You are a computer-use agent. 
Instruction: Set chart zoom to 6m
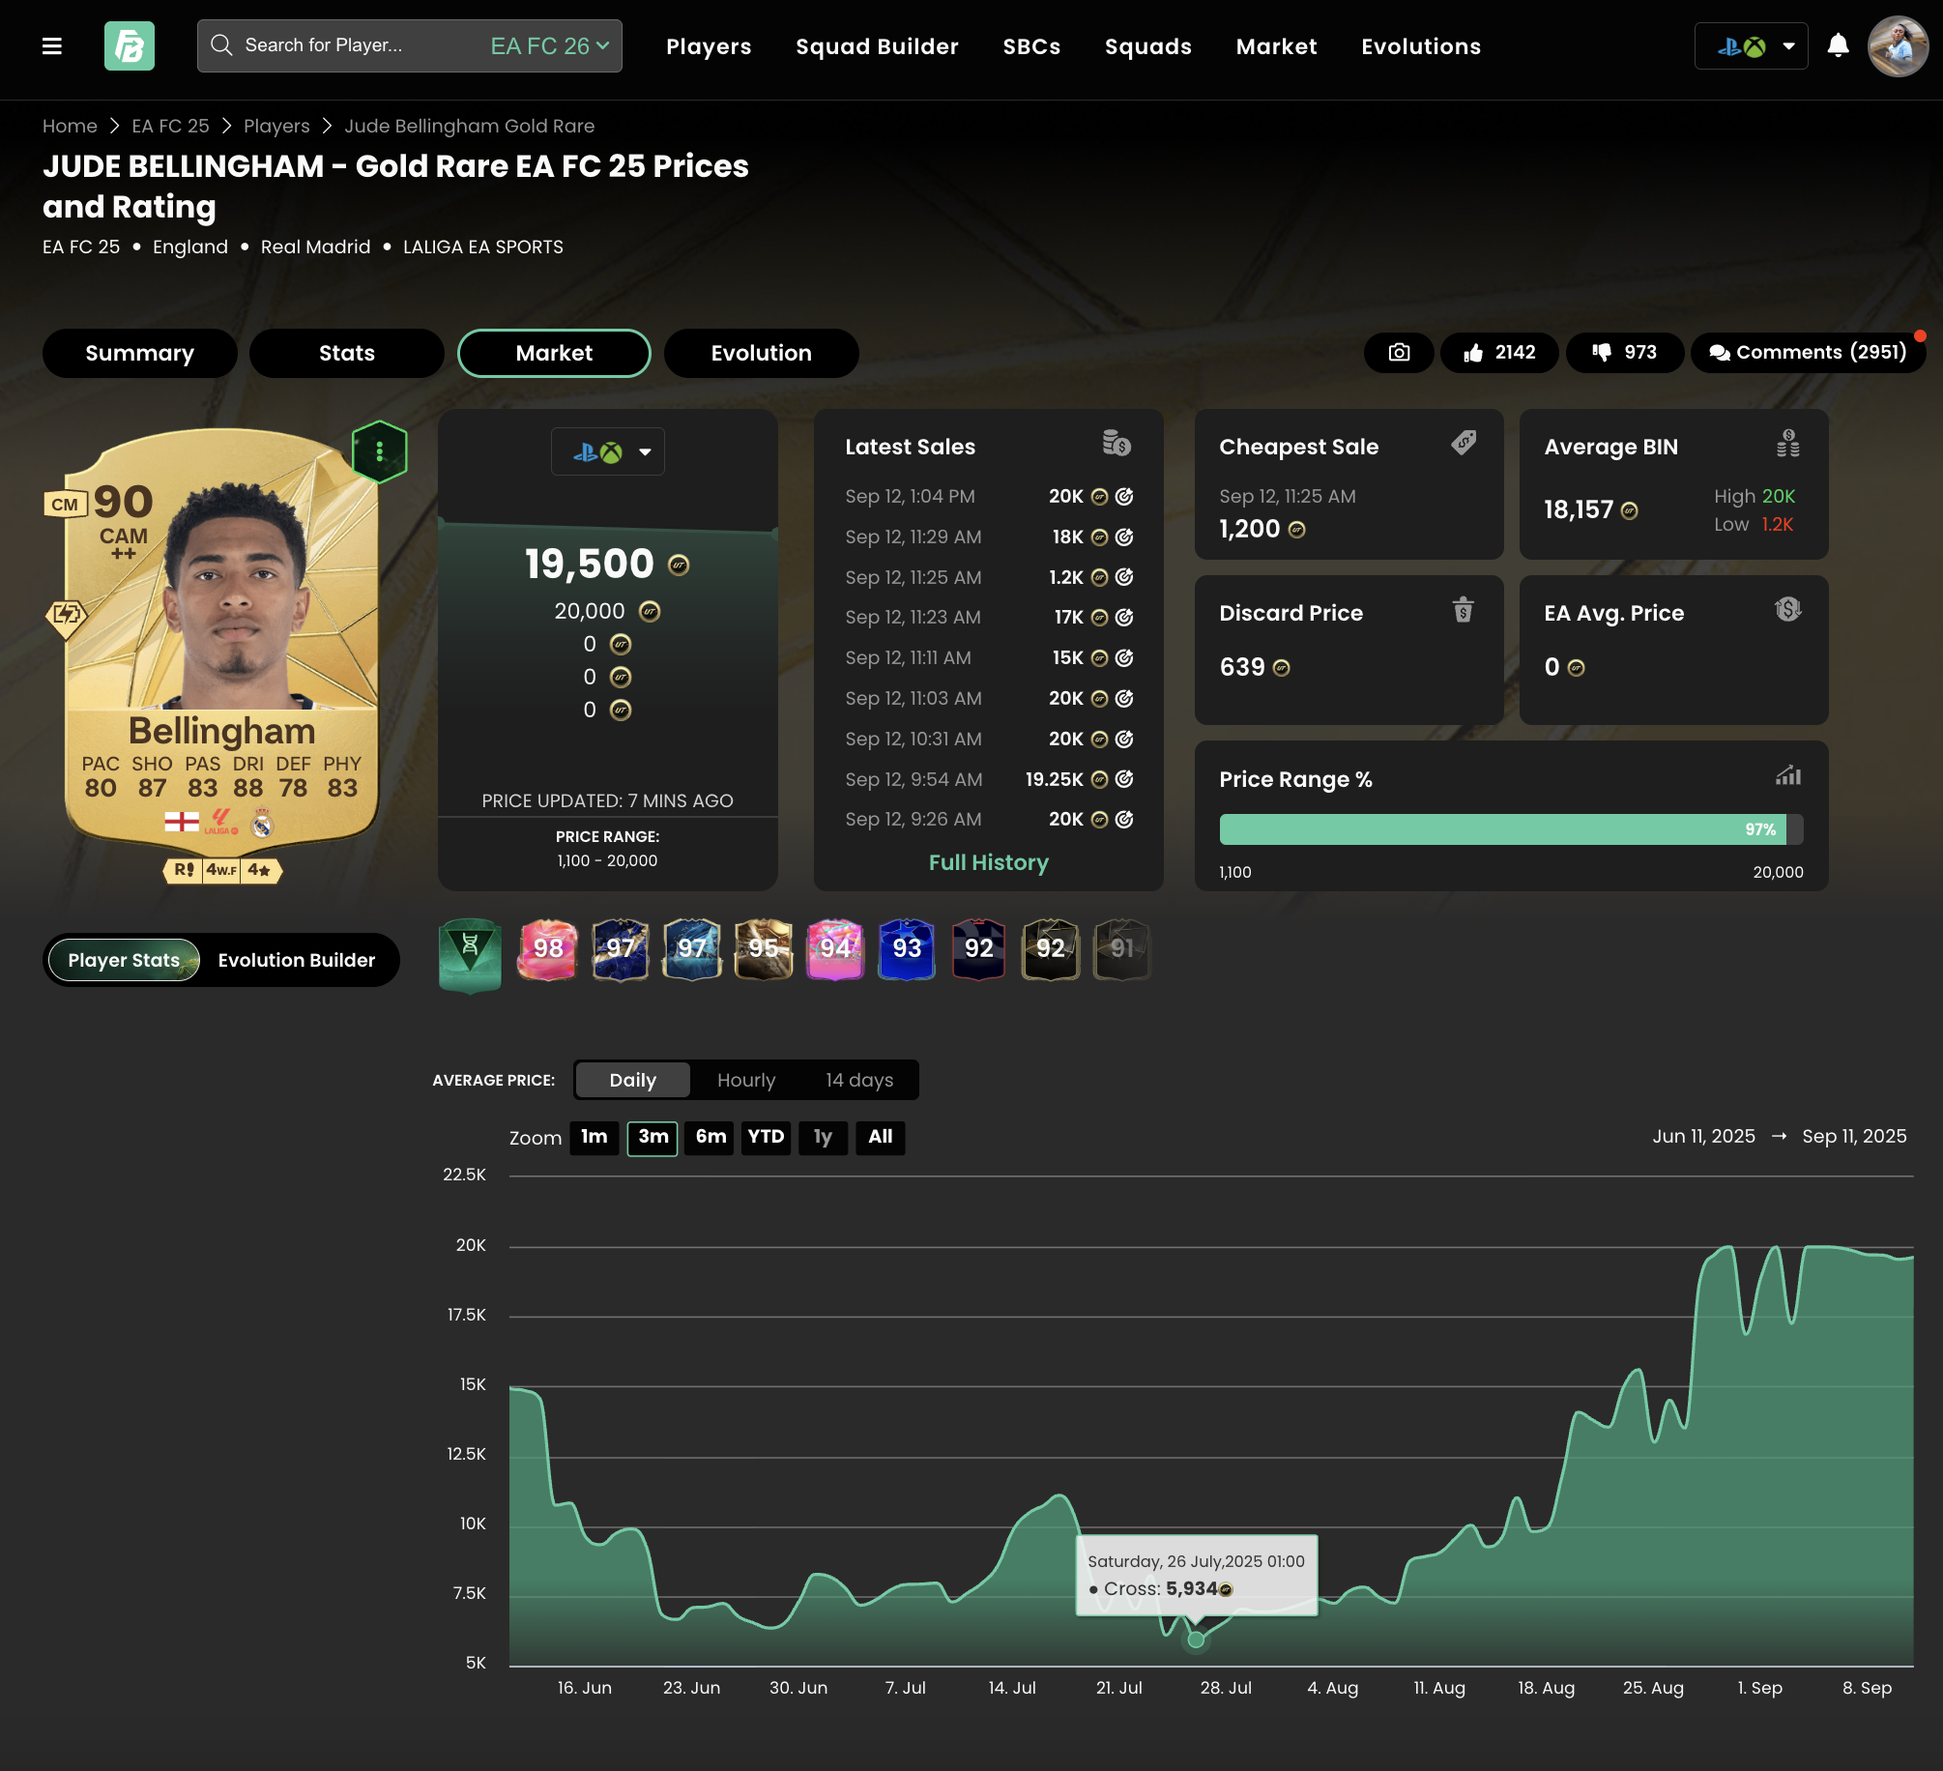[710, 1137]
